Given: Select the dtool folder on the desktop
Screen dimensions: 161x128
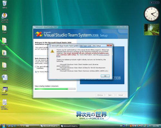Looking at the screenshot, I should 5,29.
